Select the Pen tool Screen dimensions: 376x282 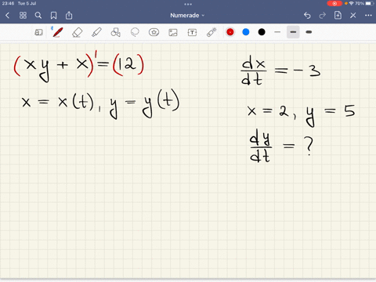coord(57,32)
